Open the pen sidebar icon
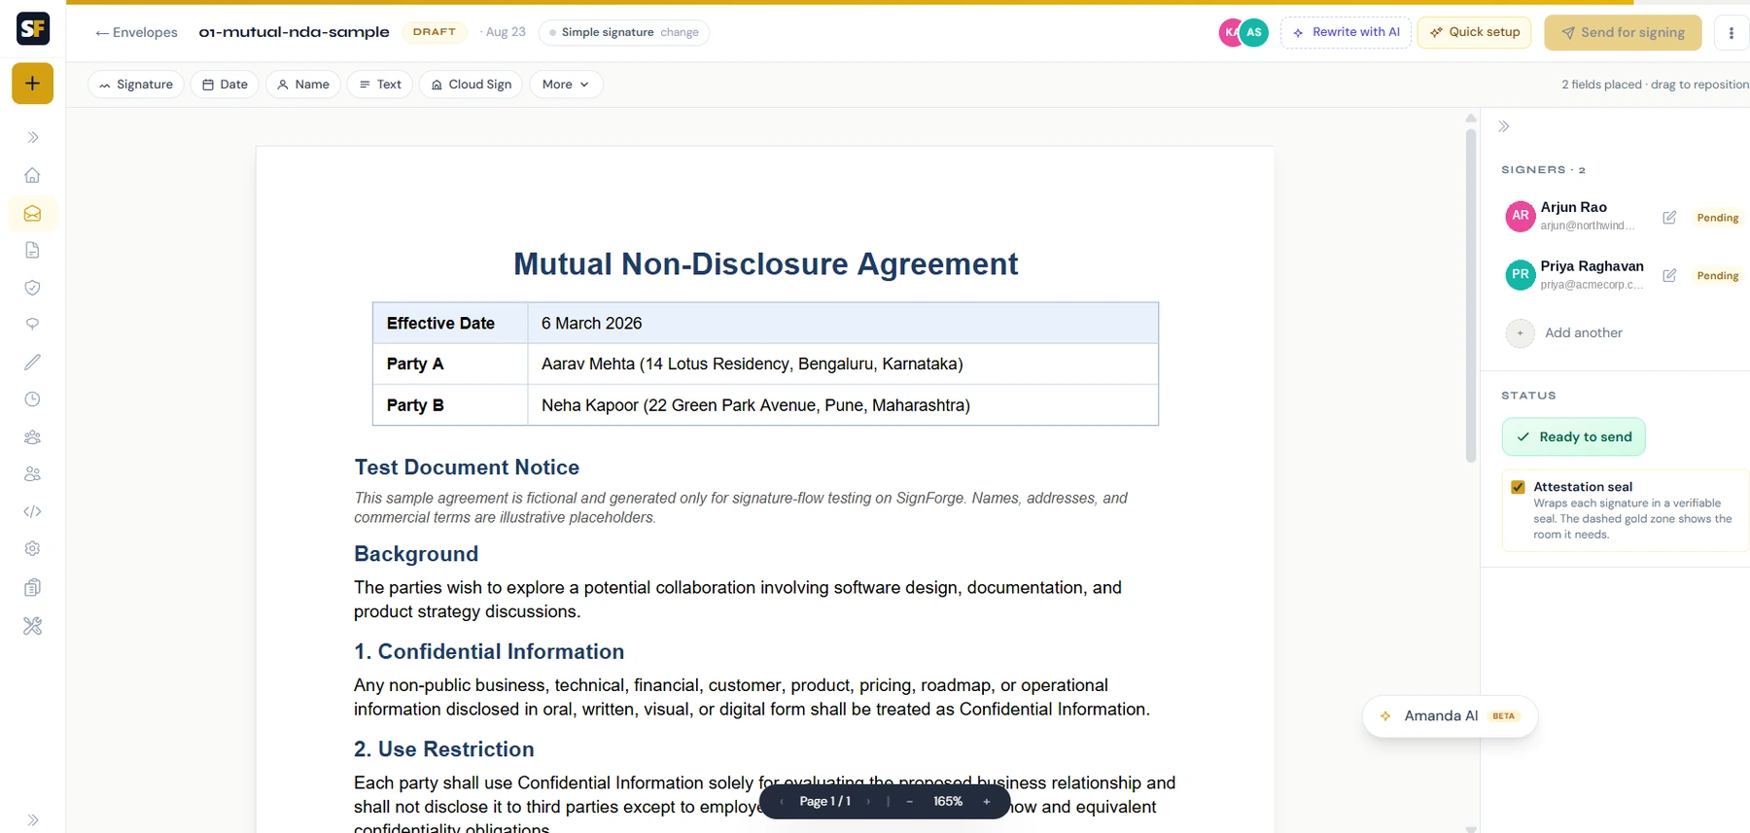Screen dimensions: 1750x833 click(32, 362)
